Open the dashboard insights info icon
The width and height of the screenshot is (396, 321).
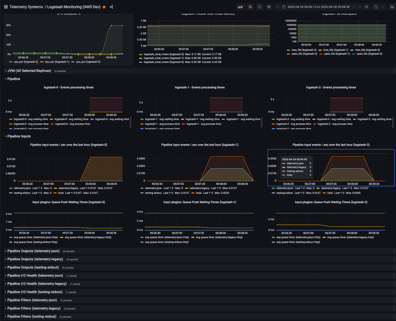point(260,7)
